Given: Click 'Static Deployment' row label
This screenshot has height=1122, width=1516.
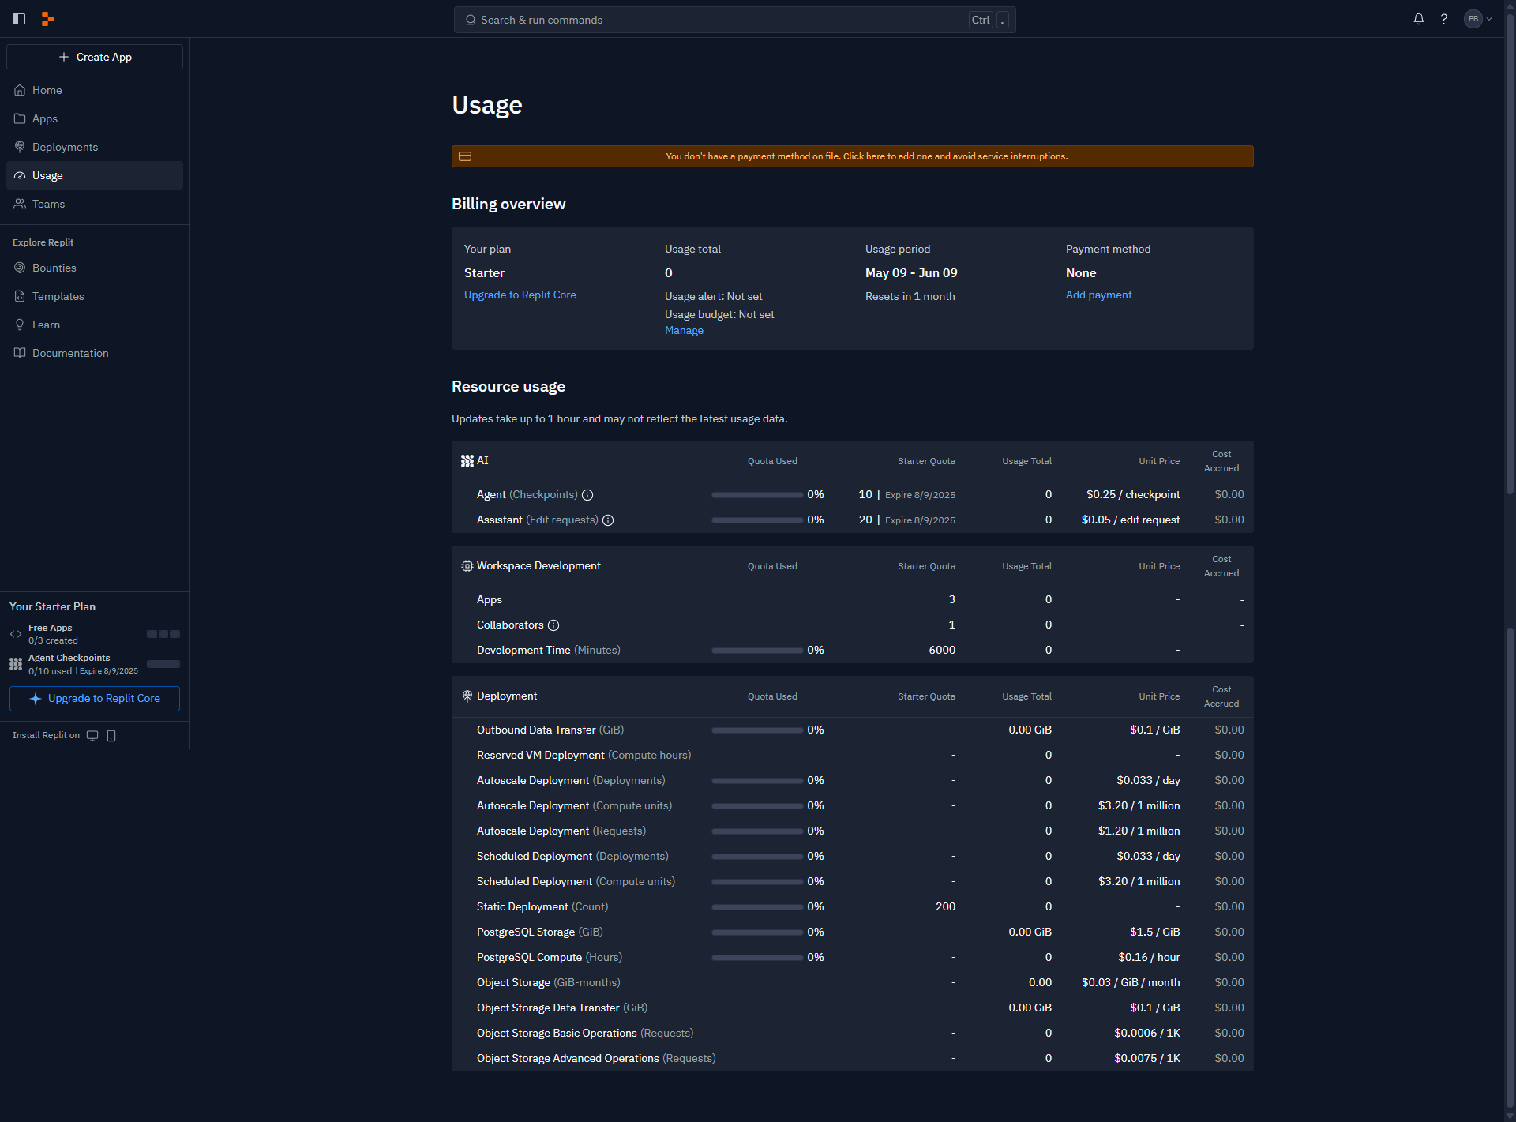Looking at the screenshot, I should coord(523,906).
